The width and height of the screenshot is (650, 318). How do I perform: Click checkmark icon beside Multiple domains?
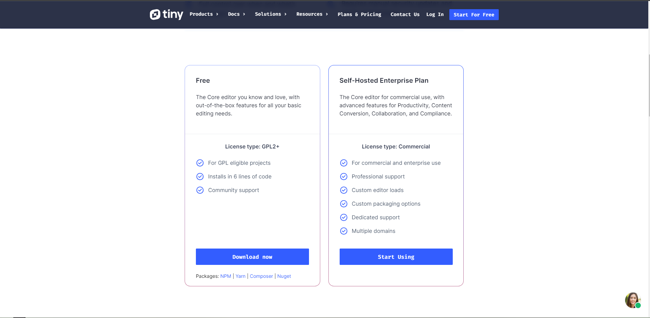coord(344,231)
